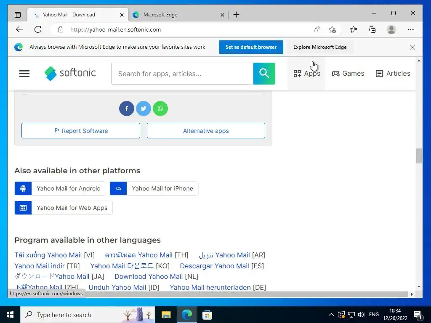
Task: Select the Yahoo Mail - Download tab
Action: click(78, 15)
